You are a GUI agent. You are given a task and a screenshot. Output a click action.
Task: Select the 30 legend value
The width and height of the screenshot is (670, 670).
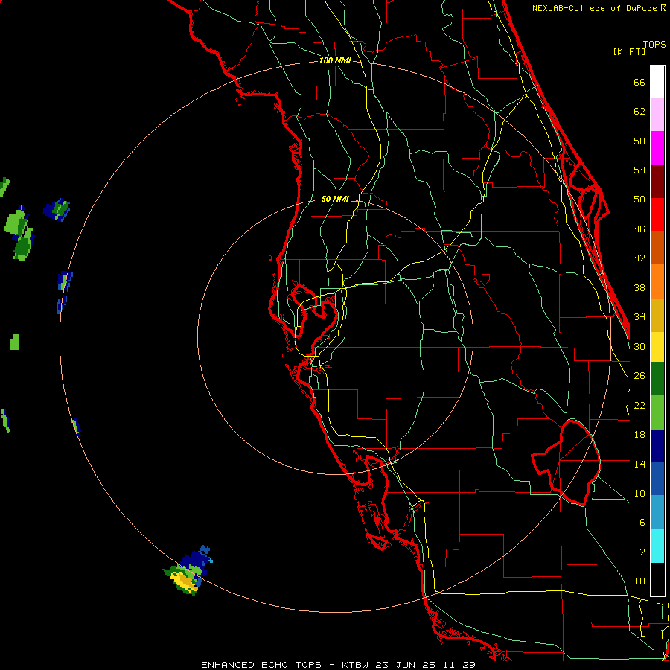tap(639, 346)
